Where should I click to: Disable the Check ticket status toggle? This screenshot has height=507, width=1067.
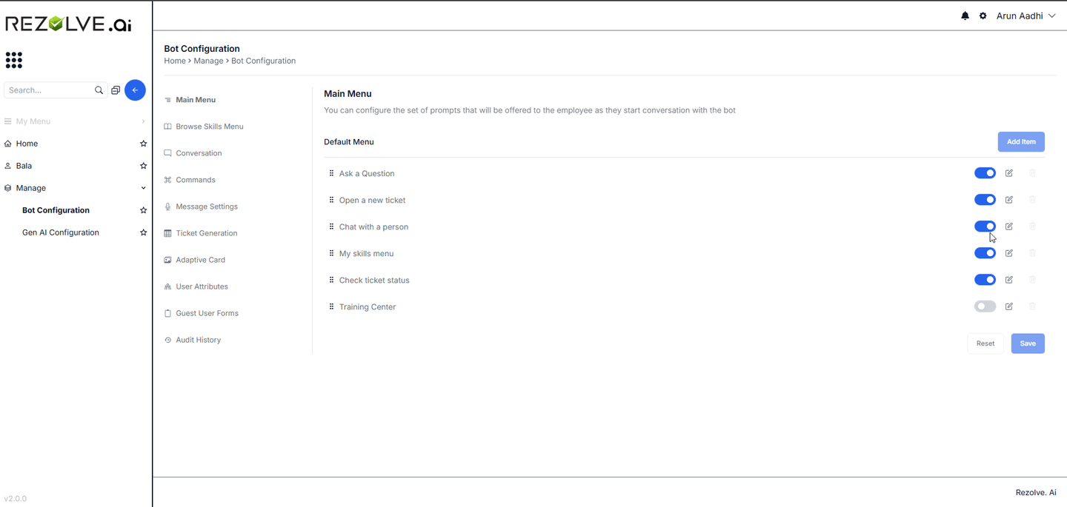click(985, 280)
